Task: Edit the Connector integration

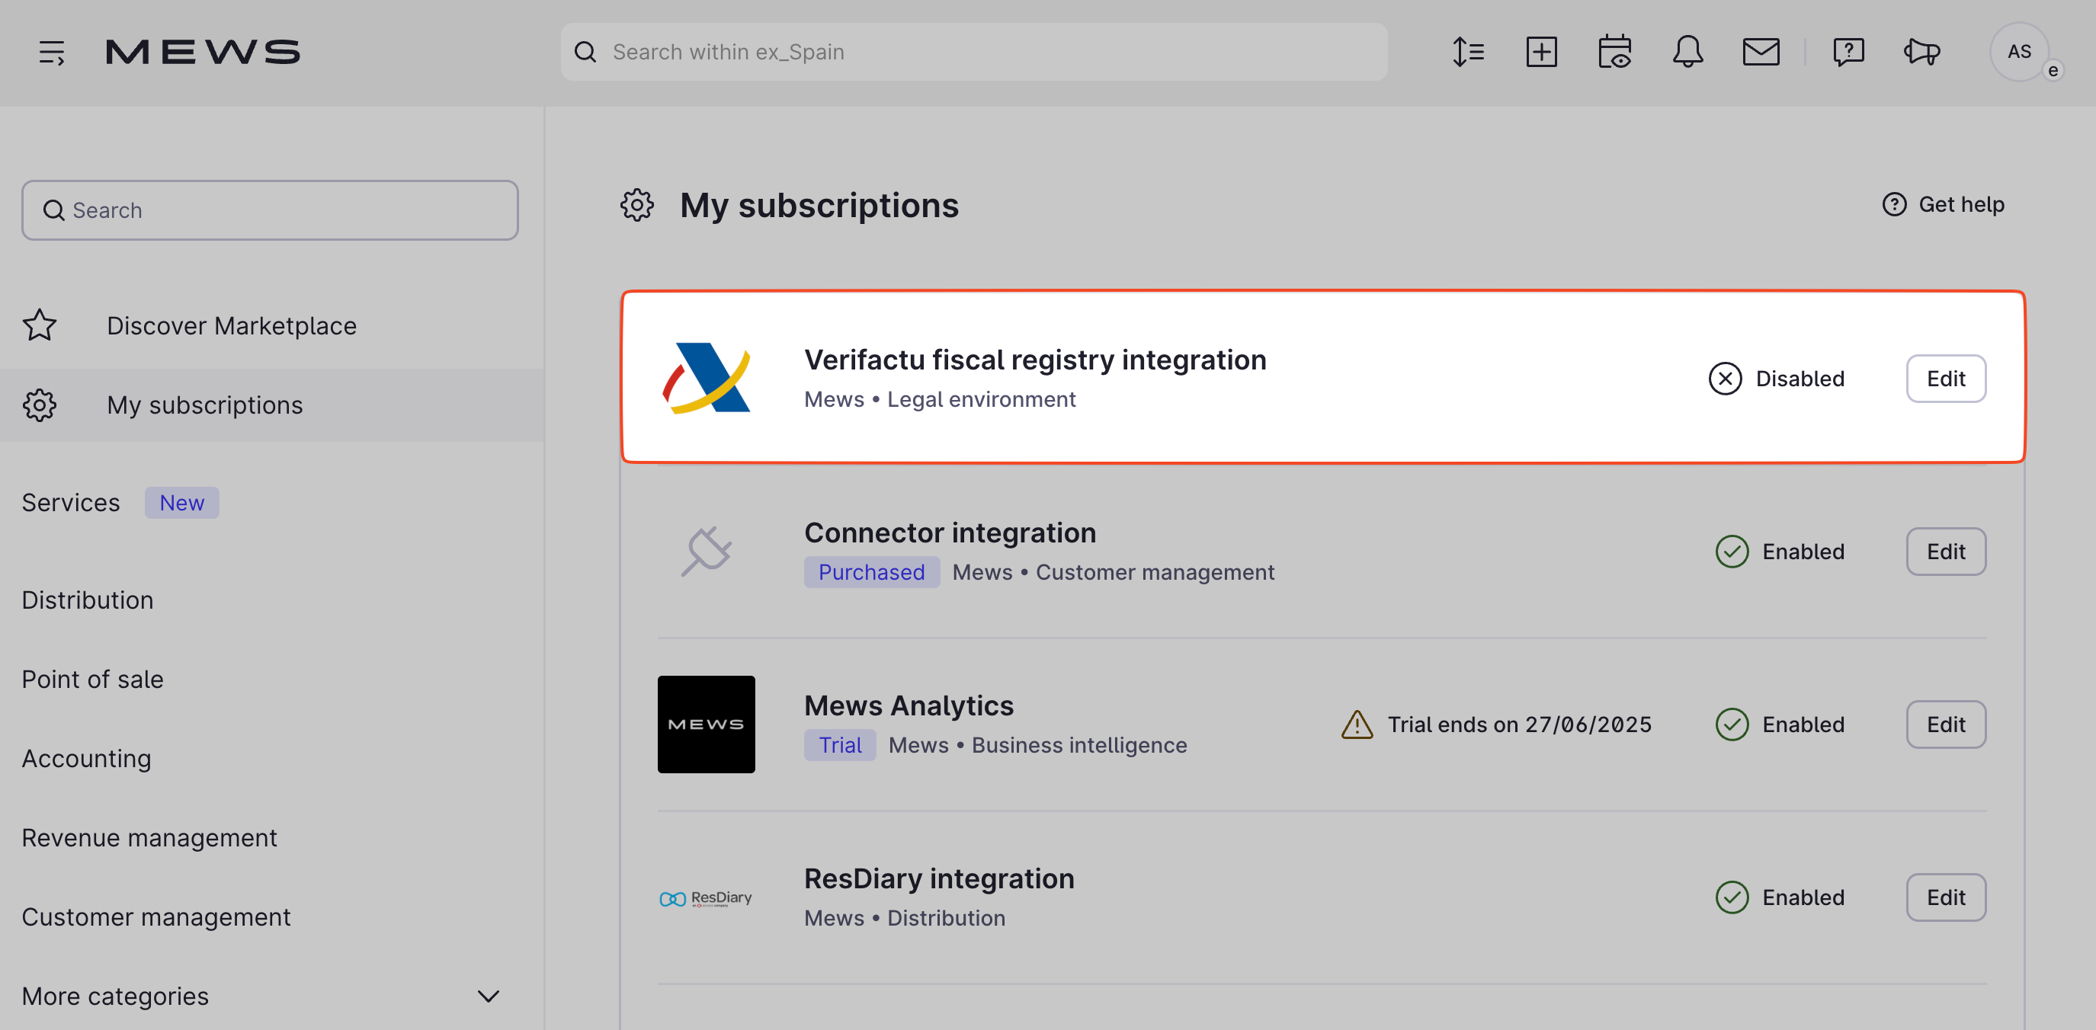Action: pyautogui.click(x=1946, y=552)
